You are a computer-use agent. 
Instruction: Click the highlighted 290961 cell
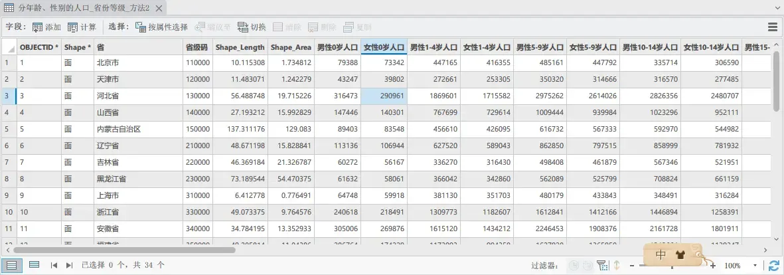click(384, 96)
